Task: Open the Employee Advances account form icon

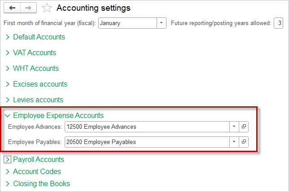Action: pos(244,127)
